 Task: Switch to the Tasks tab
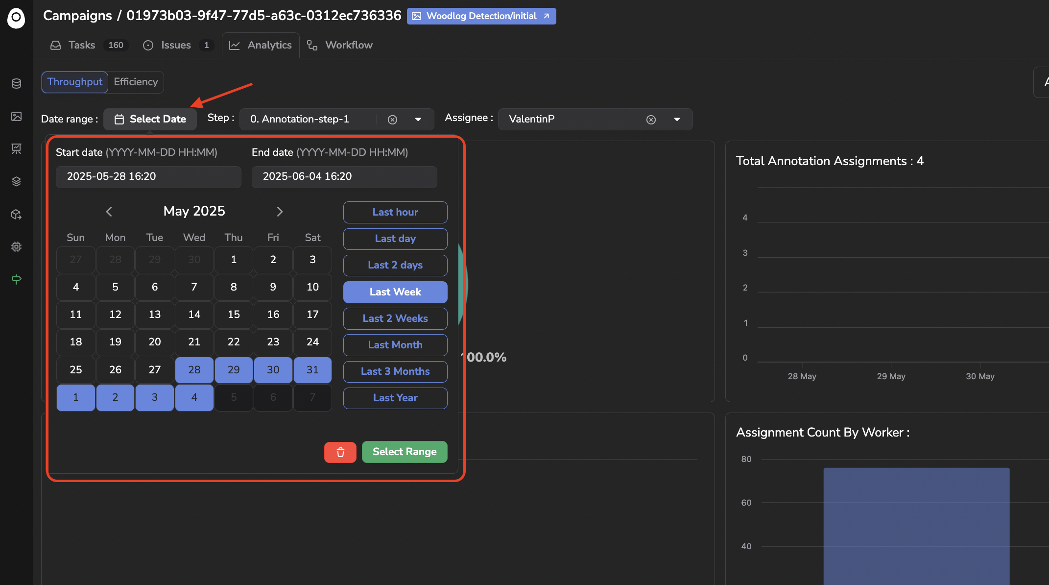tap(89, 45)
